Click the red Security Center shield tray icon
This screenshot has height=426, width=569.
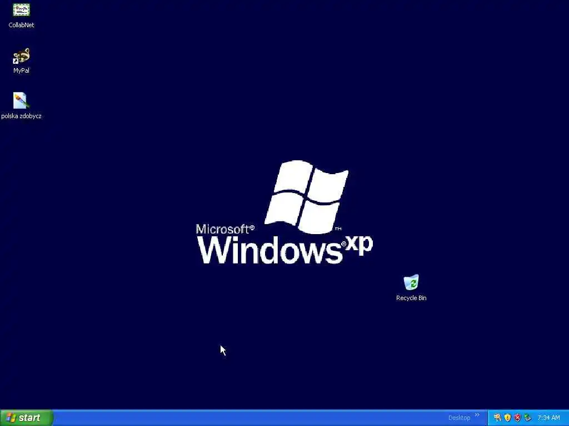coord(517,418)
